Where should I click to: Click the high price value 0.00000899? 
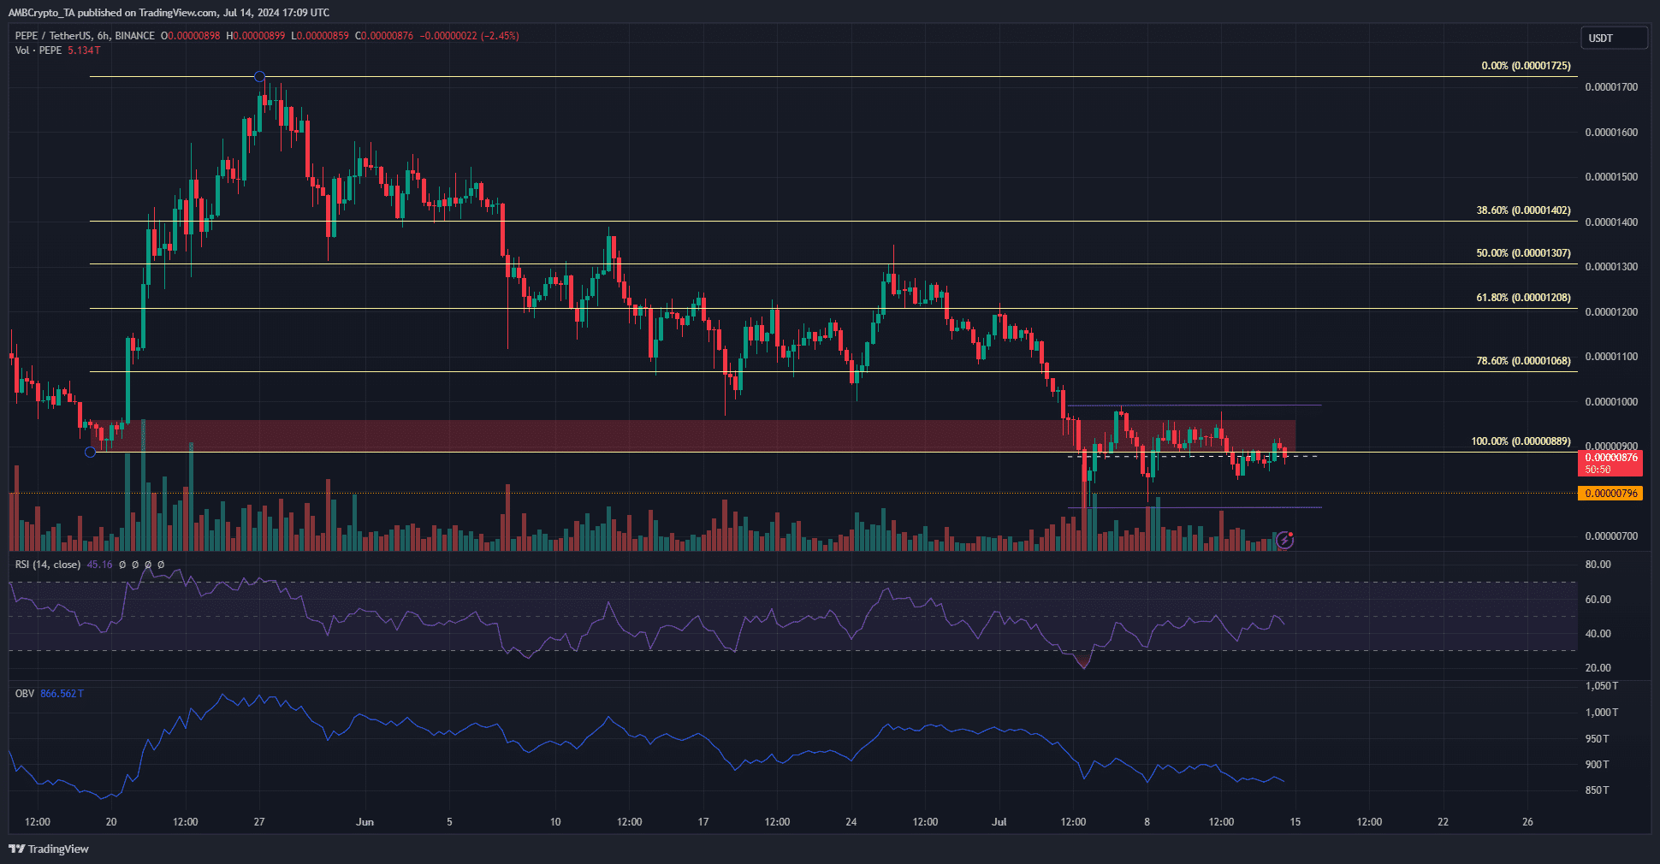[x=259, y=36]
